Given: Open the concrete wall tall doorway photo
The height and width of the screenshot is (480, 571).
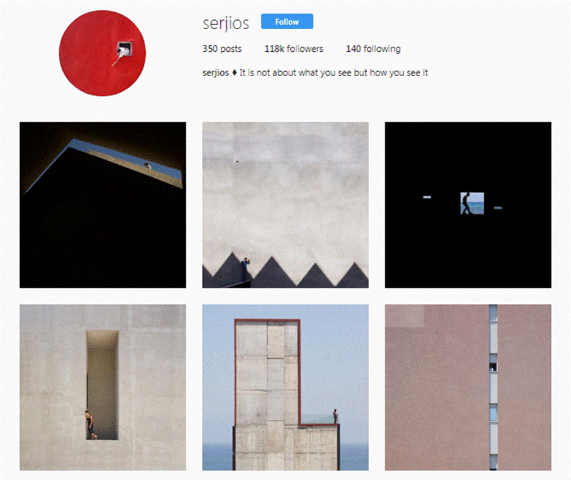Looking at the screenshot, I should [102, 387].
